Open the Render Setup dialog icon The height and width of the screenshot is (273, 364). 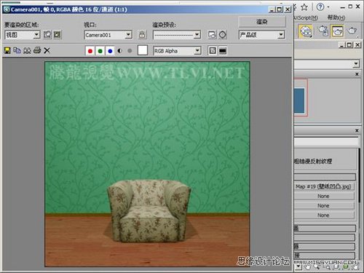click(213, 35)
